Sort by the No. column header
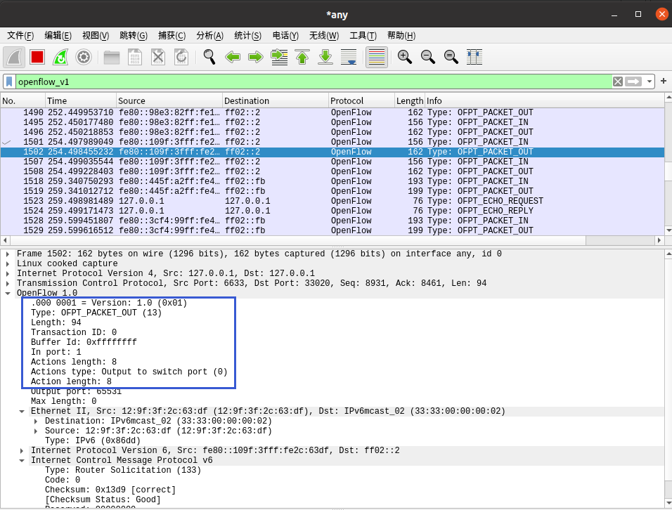Viewport: 672px width, 510px height. [x=23, y=100]
